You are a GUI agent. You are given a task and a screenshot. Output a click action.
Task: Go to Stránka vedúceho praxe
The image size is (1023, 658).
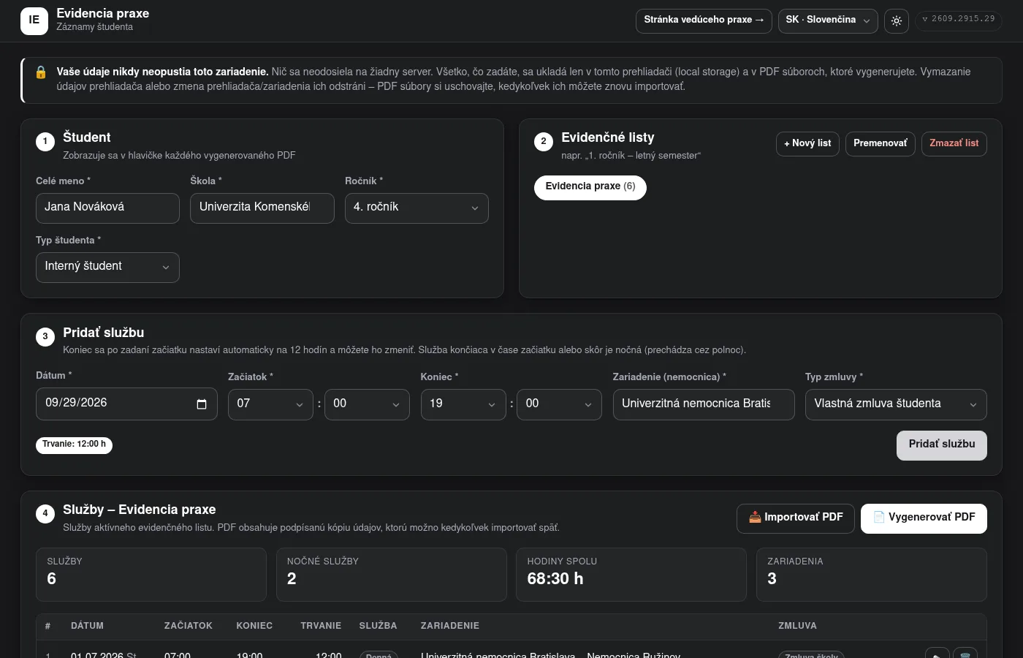[704, 20]
